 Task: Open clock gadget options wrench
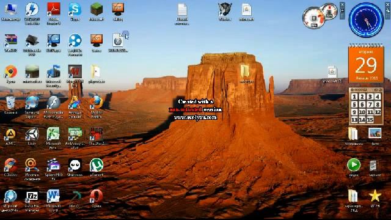[387, 10]
